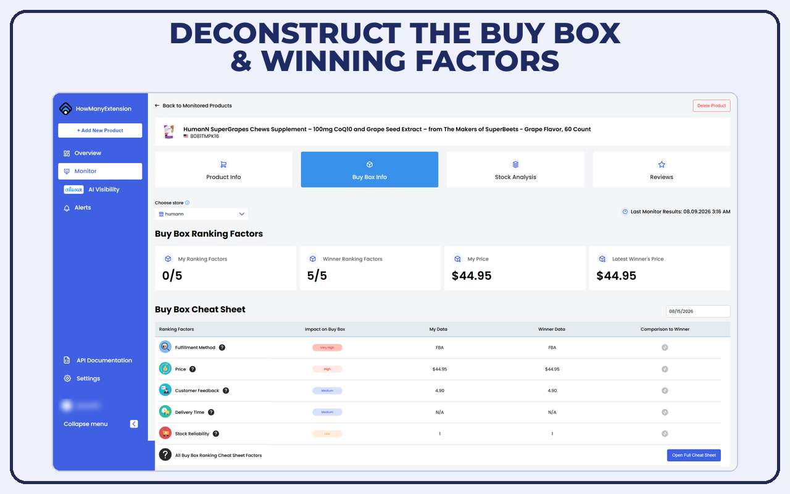
Task: Select the Buy Box Info tab
Action: (370, 170)
